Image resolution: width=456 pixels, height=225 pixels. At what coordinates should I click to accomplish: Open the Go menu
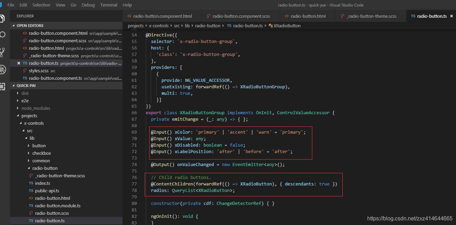[x=73, y=5]
